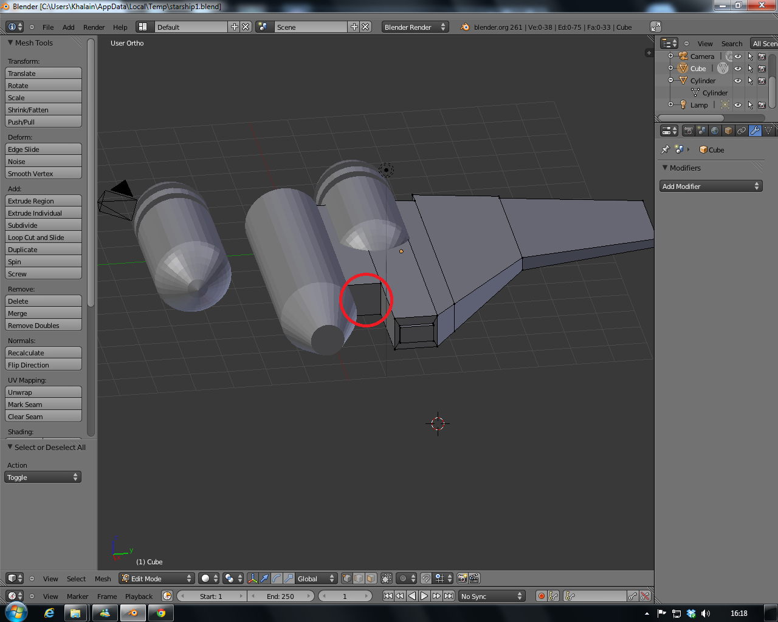Play the animation forward
Viewport: 778px width, 622px height.
click(x=424, y=596)
